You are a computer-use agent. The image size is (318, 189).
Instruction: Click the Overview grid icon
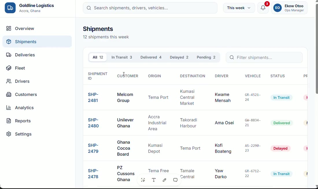(x=9, y=28)
